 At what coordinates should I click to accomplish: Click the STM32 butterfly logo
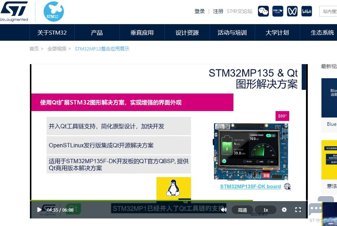click(53, 12)
